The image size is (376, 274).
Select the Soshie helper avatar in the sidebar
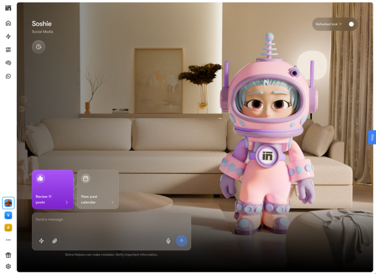(8, 203)
